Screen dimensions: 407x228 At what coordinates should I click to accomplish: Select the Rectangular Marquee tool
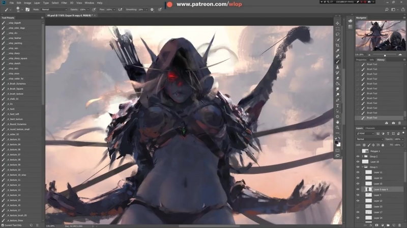(337, 29)
